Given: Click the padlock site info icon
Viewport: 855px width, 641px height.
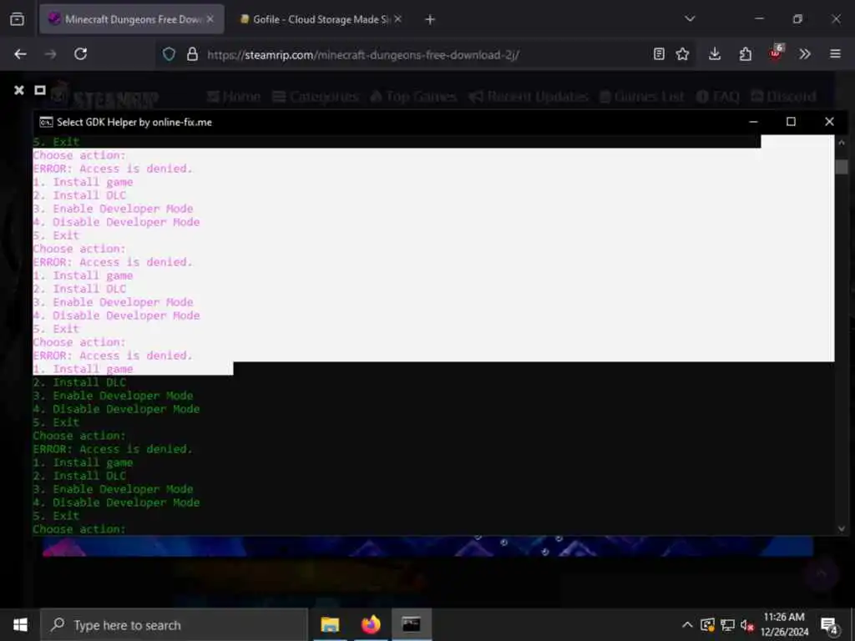Looking at the screenshot, I should point(192,54).
